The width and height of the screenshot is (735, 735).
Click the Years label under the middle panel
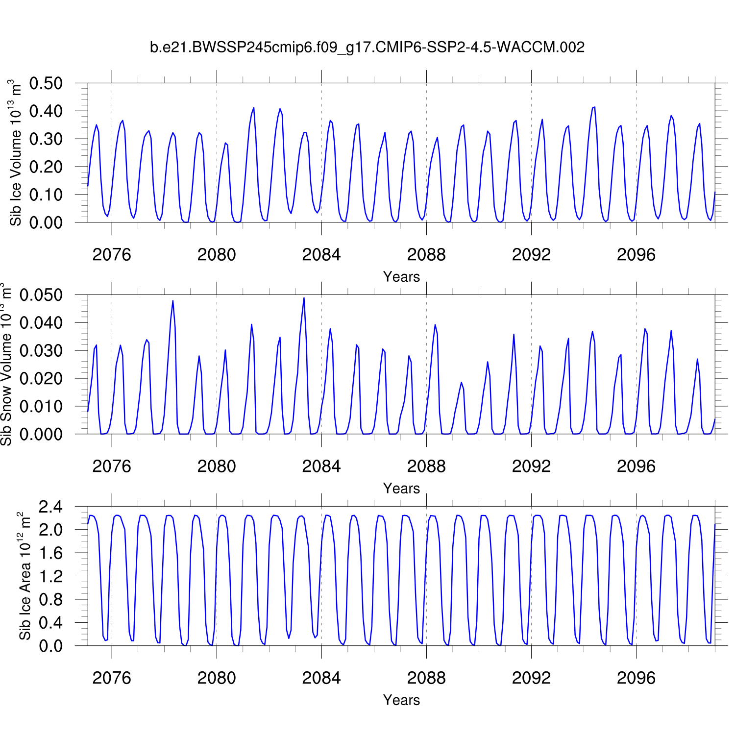(401, 489)
